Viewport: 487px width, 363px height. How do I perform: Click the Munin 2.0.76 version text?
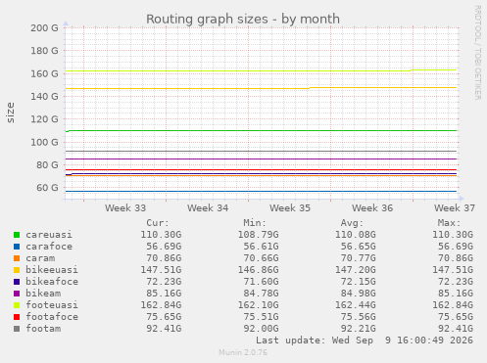click(243, 352)
